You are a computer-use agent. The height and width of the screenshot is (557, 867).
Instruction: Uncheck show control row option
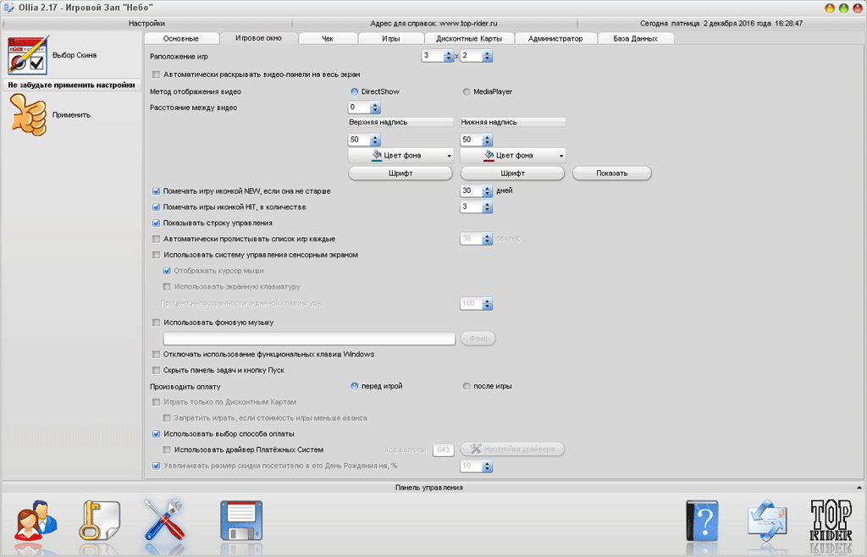156,223
